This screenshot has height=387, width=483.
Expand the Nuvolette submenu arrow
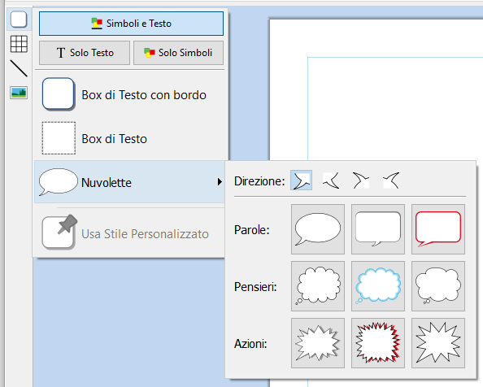[220, 181]
